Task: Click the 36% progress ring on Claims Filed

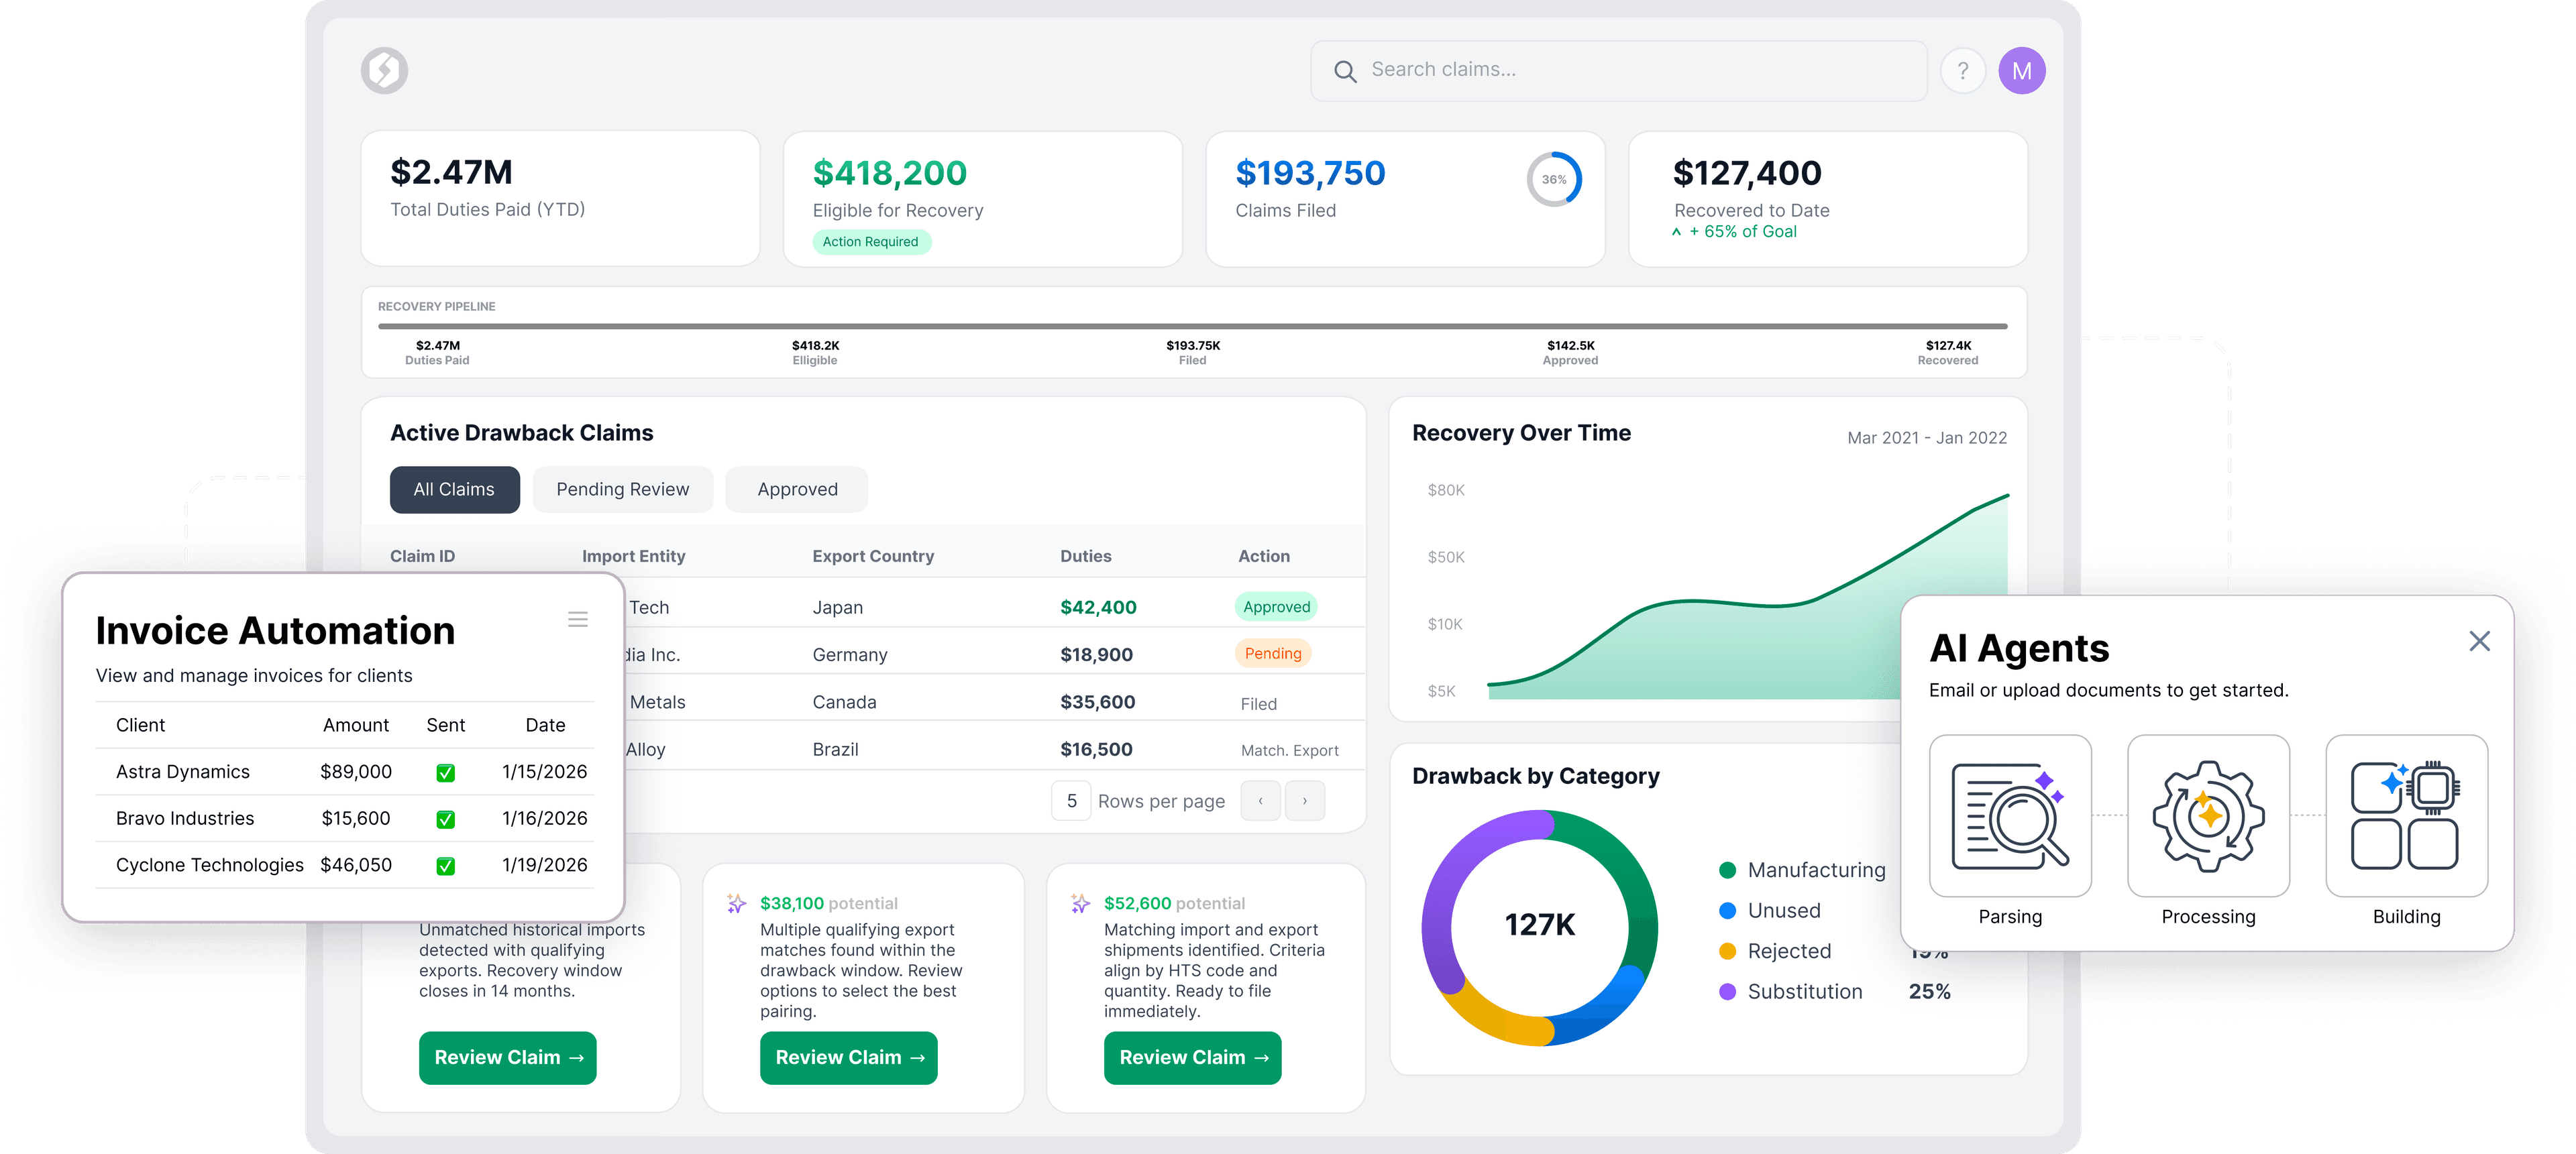Action: click(1554, 179)
